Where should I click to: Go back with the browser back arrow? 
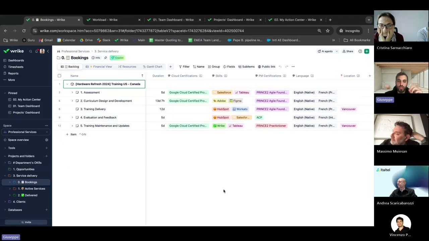pyautogui.click(x=6, y=31)
